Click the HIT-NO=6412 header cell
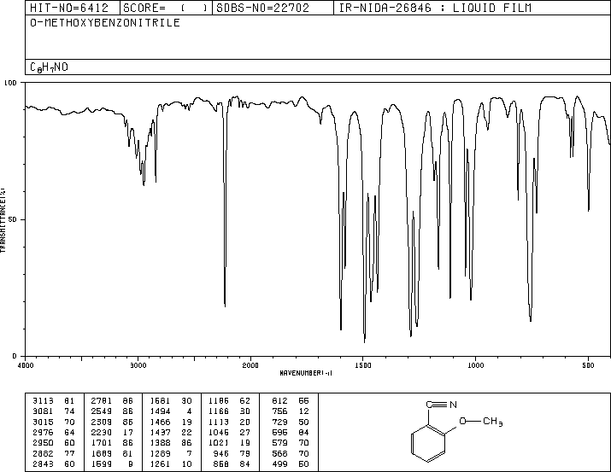Image resolution: width=611 pixels, height=472 pixels. pos(69,8)
